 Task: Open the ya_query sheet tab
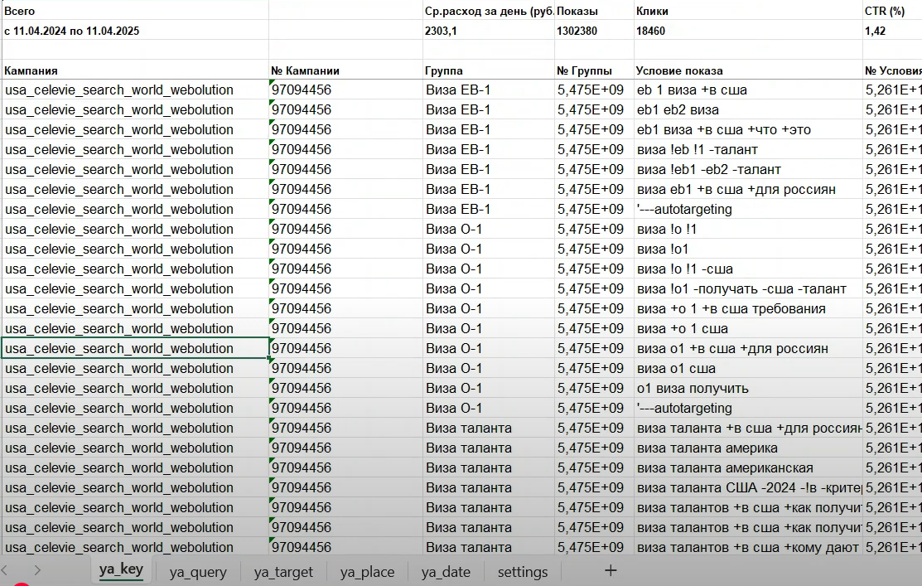pyautogui.click(x=197, y=571)
